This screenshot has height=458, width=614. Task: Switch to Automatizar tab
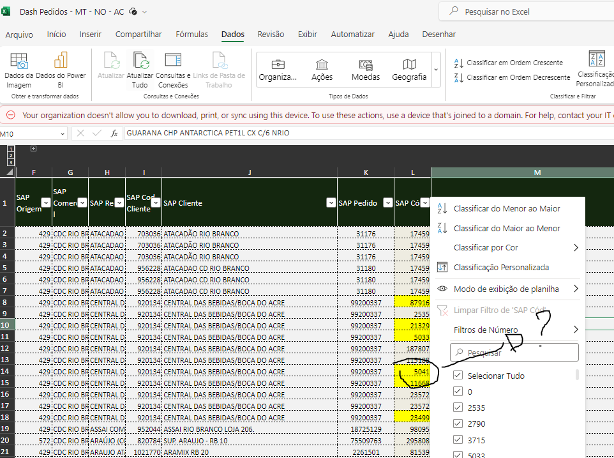pos(352,34)
